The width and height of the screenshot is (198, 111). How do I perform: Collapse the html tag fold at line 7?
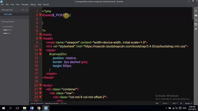coord(40,34)
